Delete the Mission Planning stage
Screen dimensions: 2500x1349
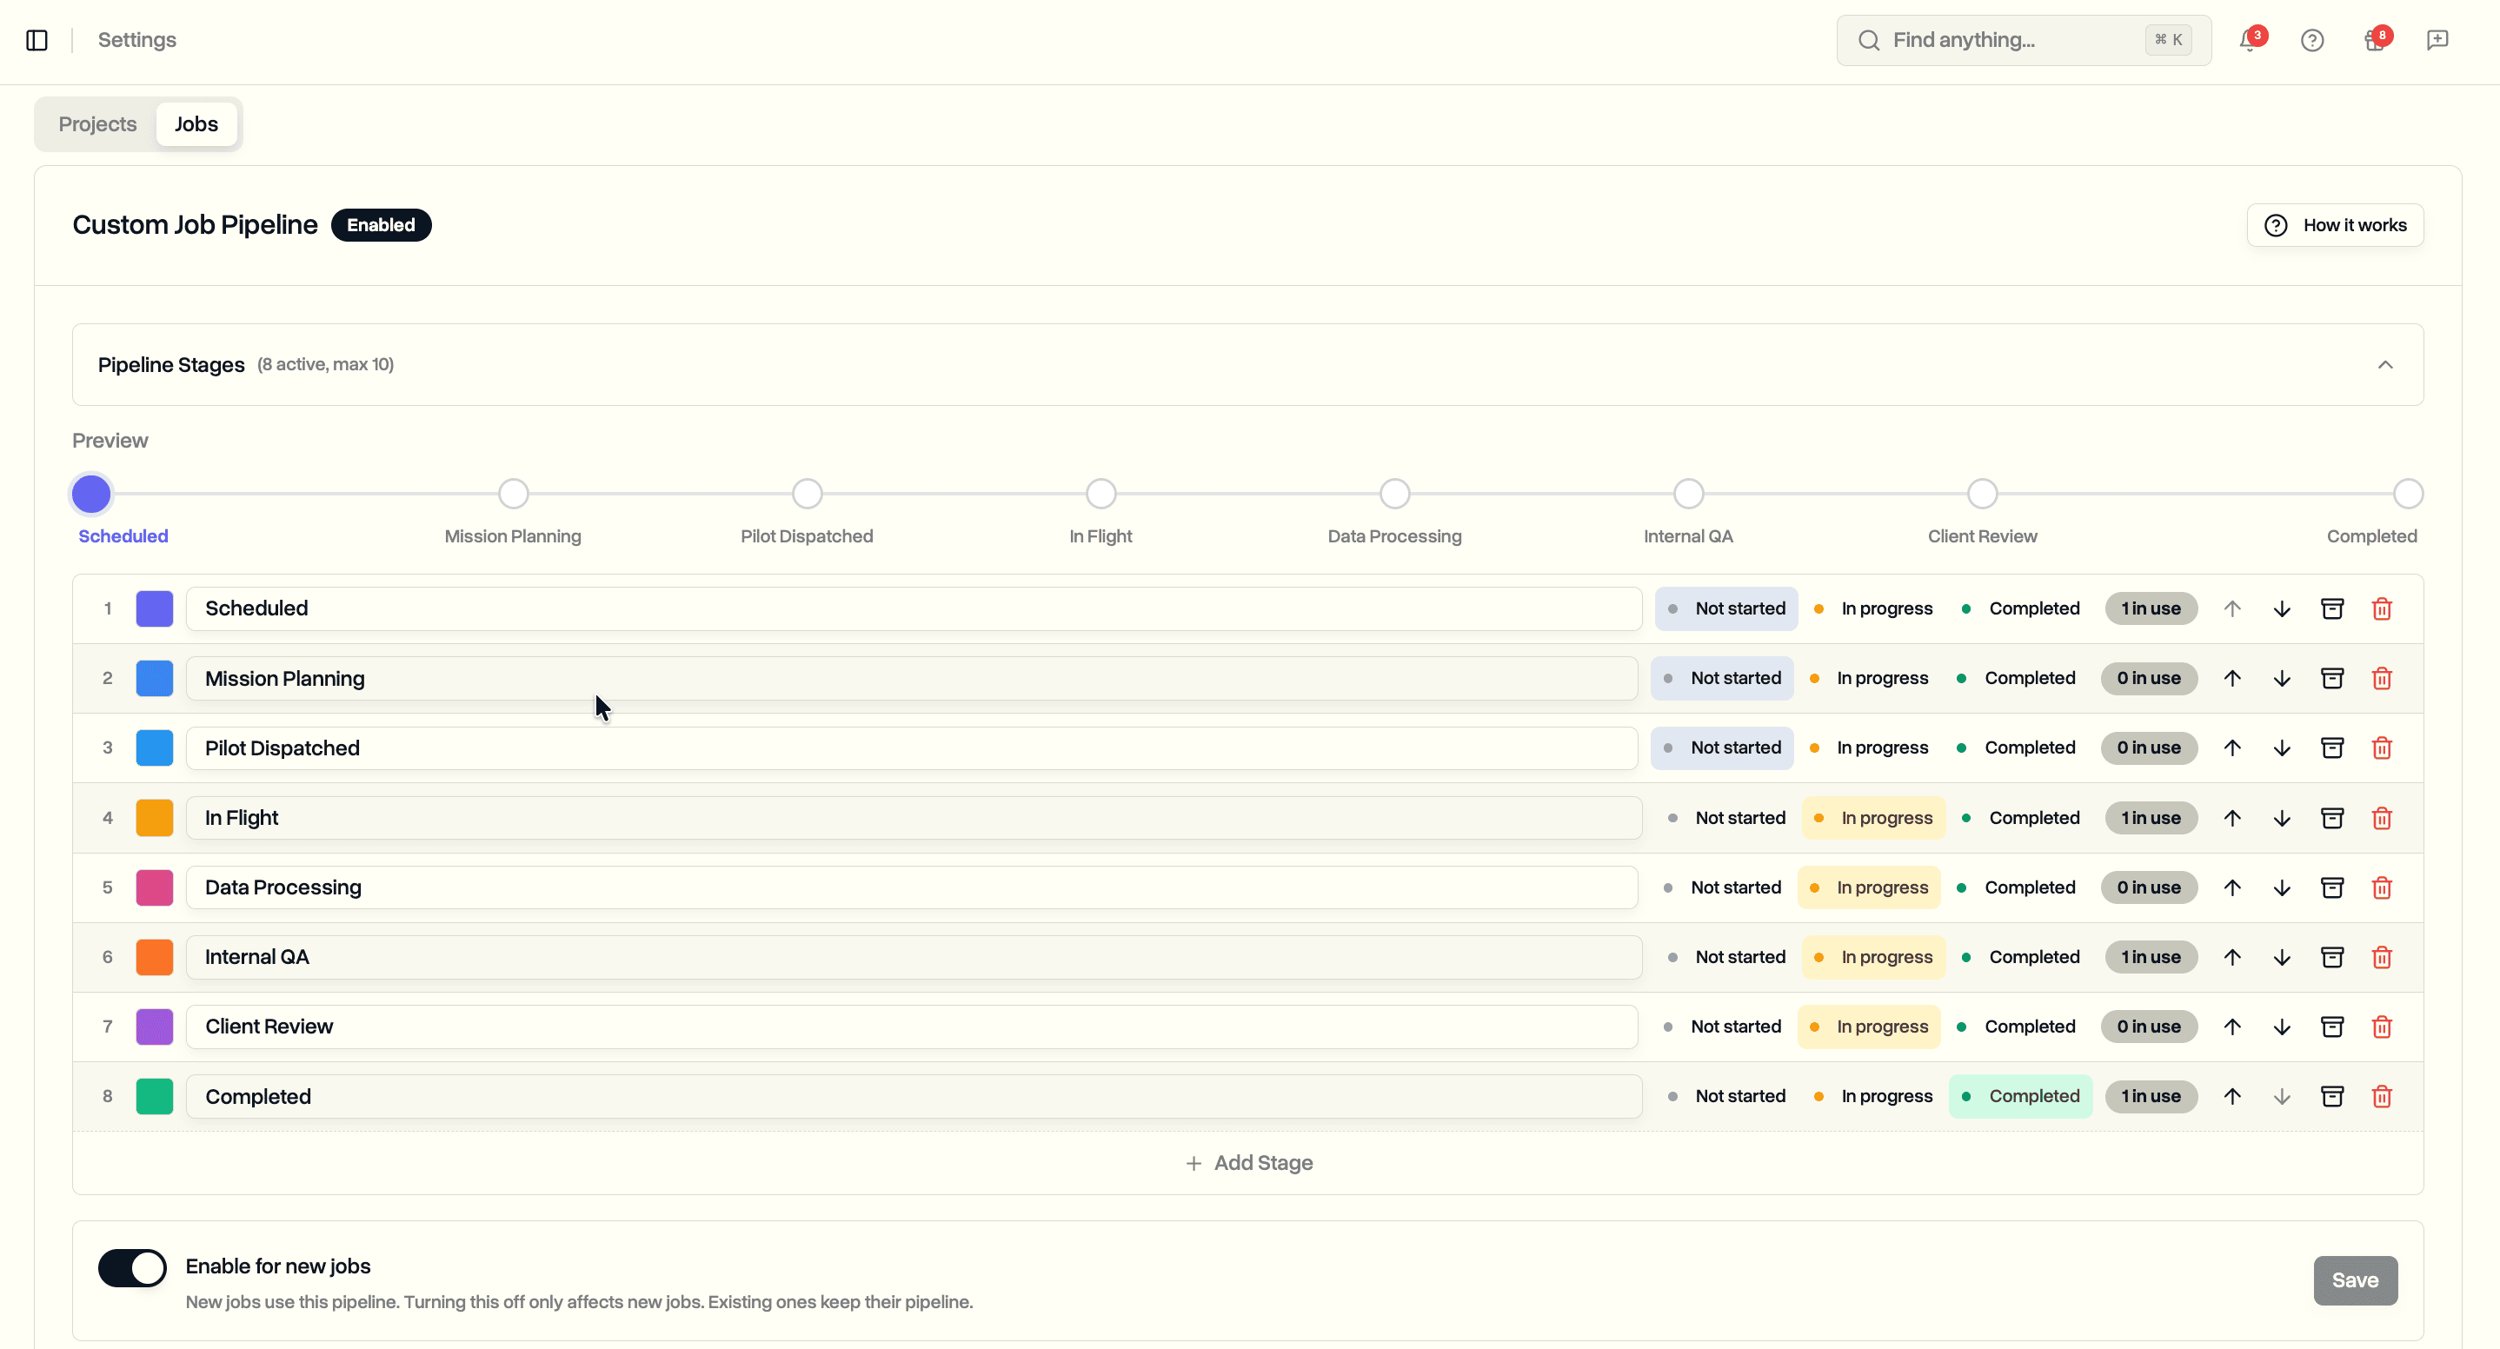(2383, 678)
